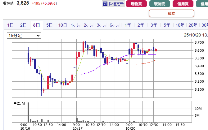This screenshot has height=130, width=208.
Task: Click the tallest volume bar on 10/16
Action: coord(28,112)
